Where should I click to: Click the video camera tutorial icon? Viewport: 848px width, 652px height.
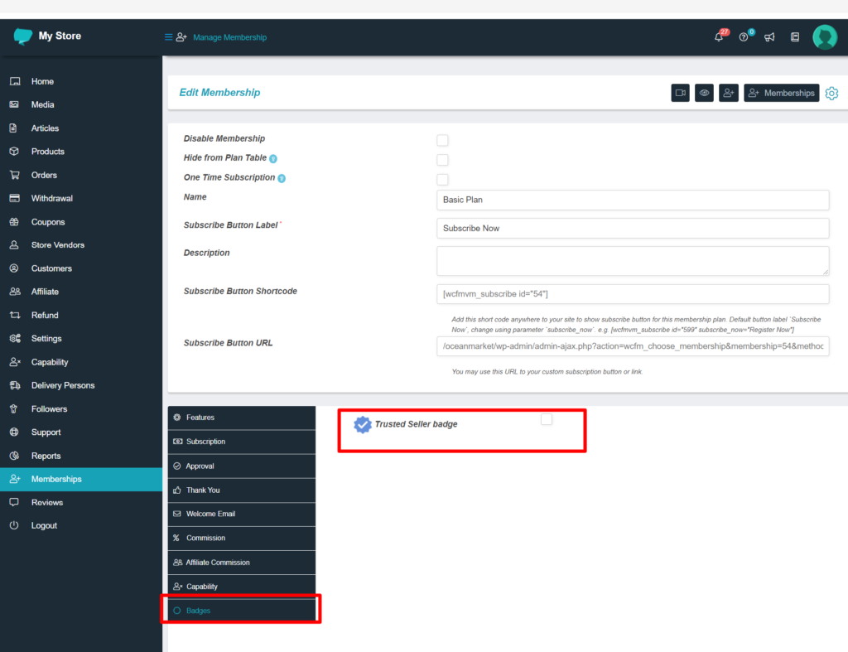pos(680,93)
